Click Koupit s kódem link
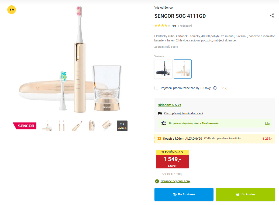Screen dimensions: 279x205 (174, 139)
